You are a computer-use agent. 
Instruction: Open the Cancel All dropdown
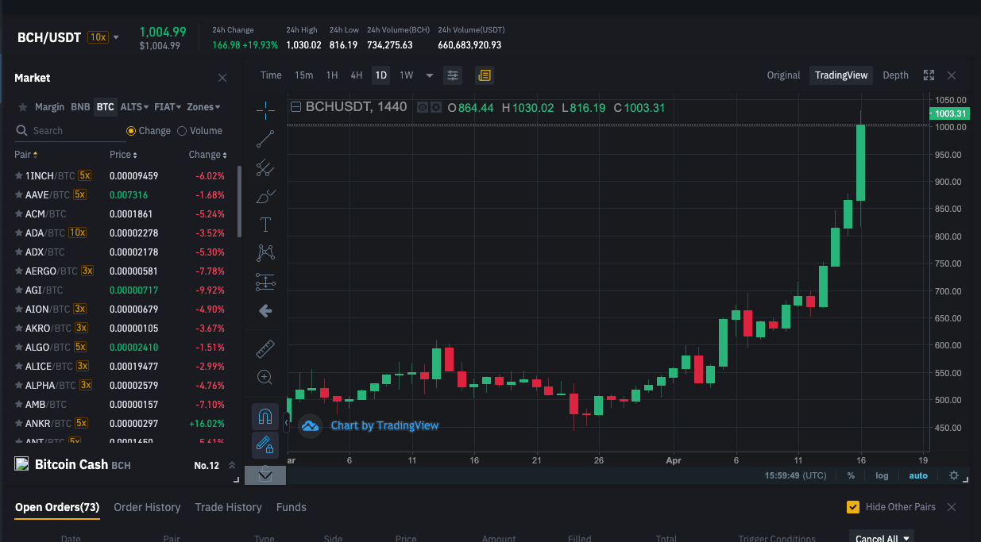pos(882,537)
